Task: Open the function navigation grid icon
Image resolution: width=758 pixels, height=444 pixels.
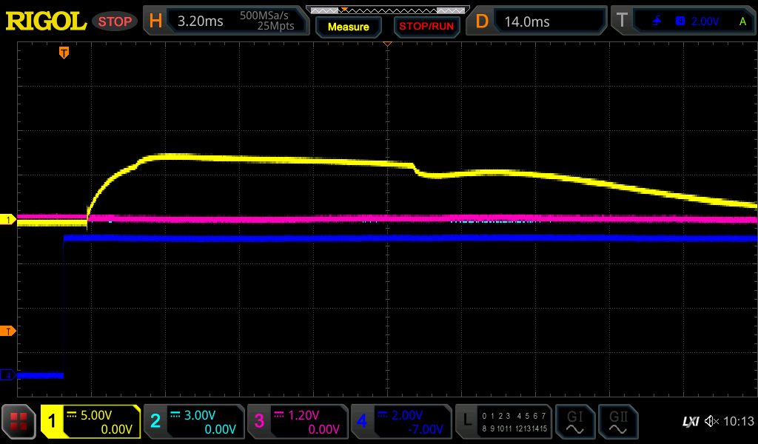Action: click(x=19, y=422)
